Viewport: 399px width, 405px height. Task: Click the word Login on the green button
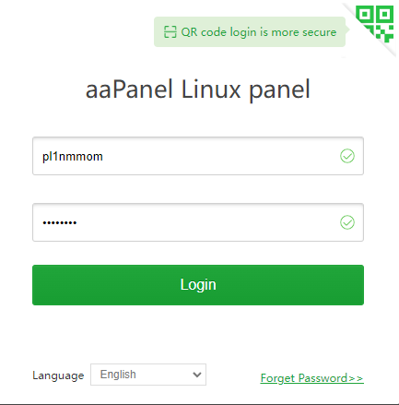click(x=198, y=285)
